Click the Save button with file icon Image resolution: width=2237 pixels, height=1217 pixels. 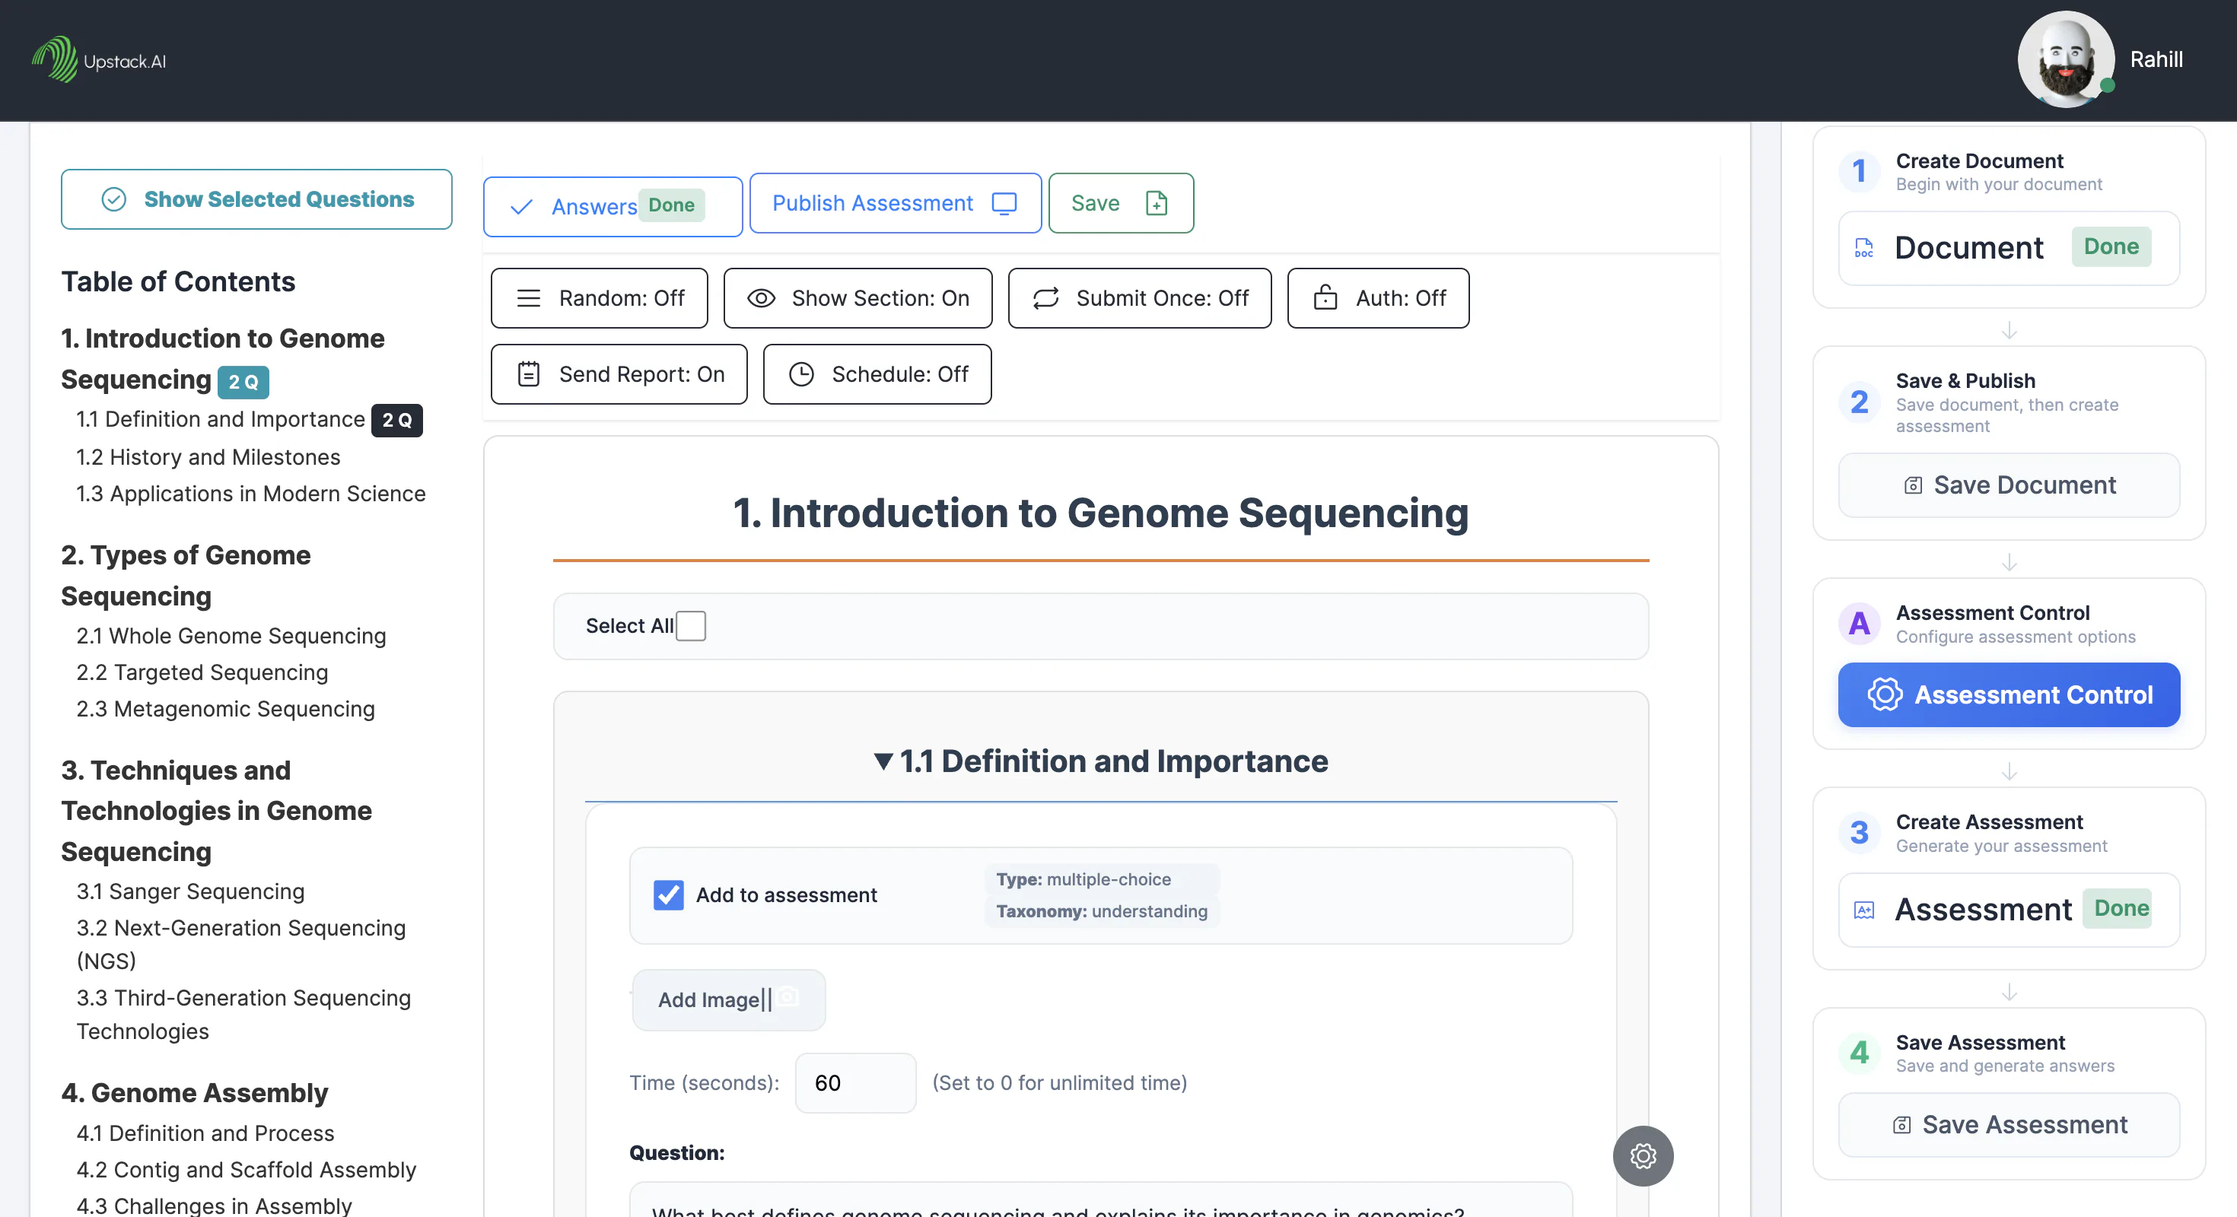tap(1120, 203)
